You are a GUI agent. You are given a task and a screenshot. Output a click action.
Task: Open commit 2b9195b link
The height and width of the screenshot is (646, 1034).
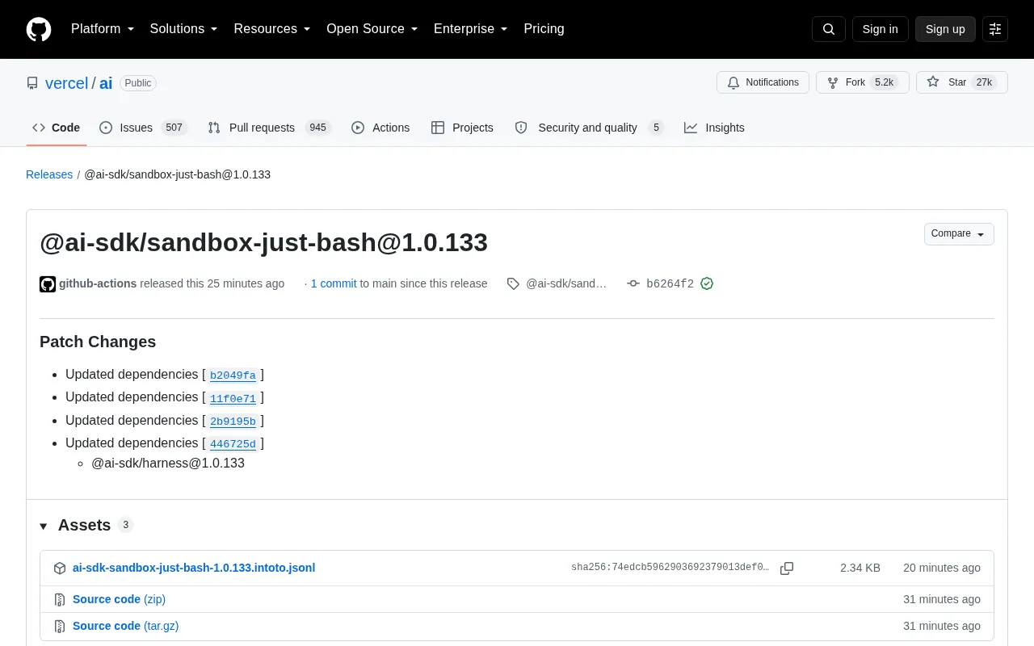click(233, 422)
